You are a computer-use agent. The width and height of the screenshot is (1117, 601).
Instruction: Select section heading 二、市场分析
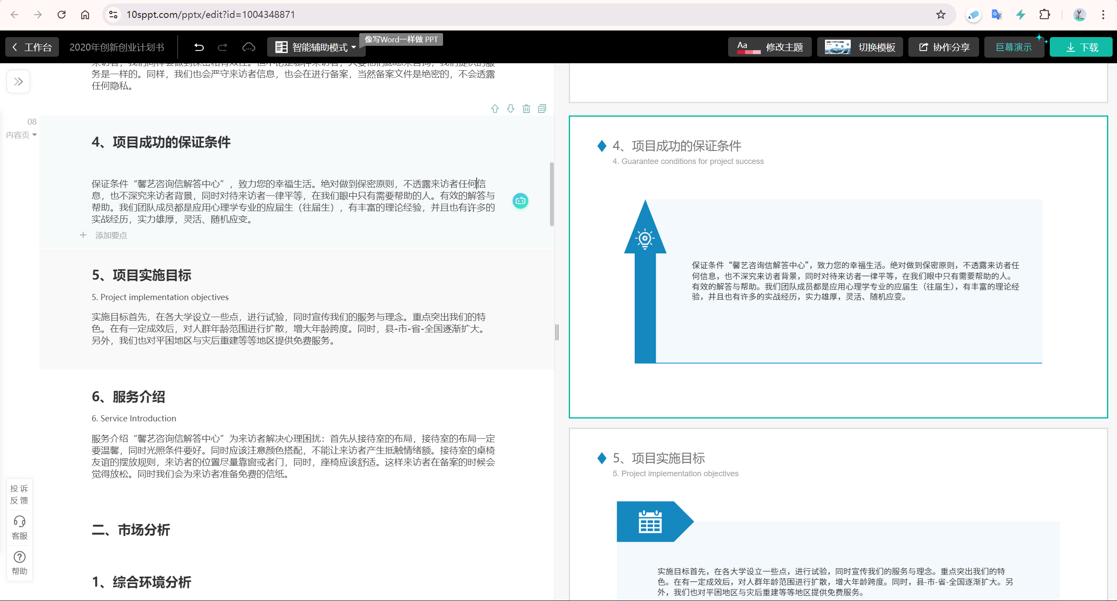coord(131,530)
